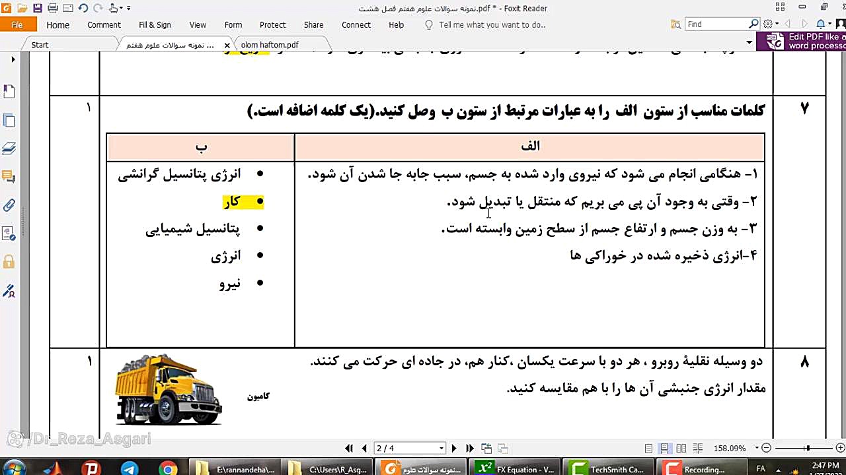Viewport: 846px width, 475px height.
Task: Open the Comment ribbon tab
Action: (104, 25)
